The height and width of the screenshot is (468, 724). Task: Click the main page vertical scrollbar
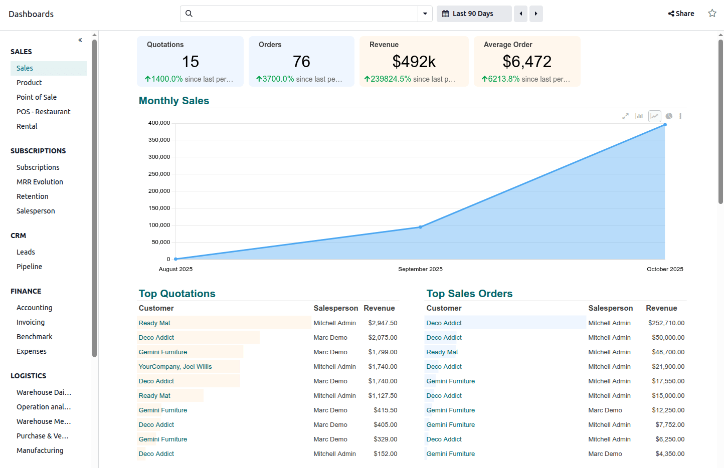point(720,120)
